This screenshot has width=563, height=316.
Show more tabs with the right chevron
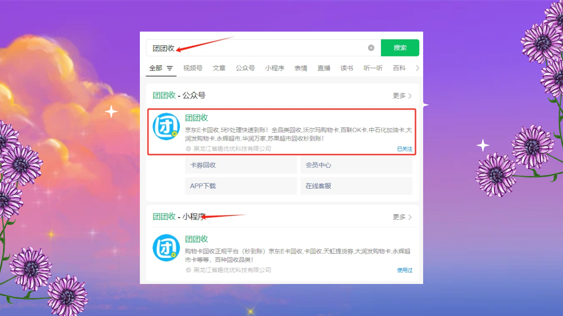pyautogui.click(x=417, y=68)
